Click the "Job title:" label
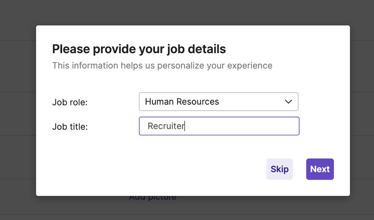 (x=70, y=127)
